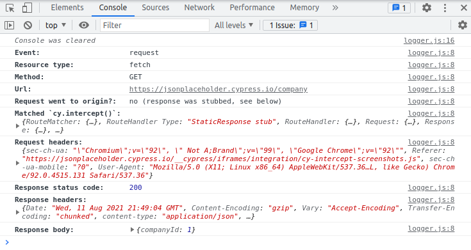Open logger.js:8 link on Matched cy.intercept row

click(x=431, y=113)
